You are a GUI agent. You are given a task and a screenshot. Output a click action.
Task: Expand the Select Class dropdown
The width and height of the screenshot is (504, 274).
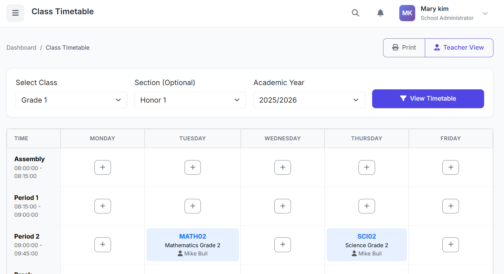(x=71, y=100)
